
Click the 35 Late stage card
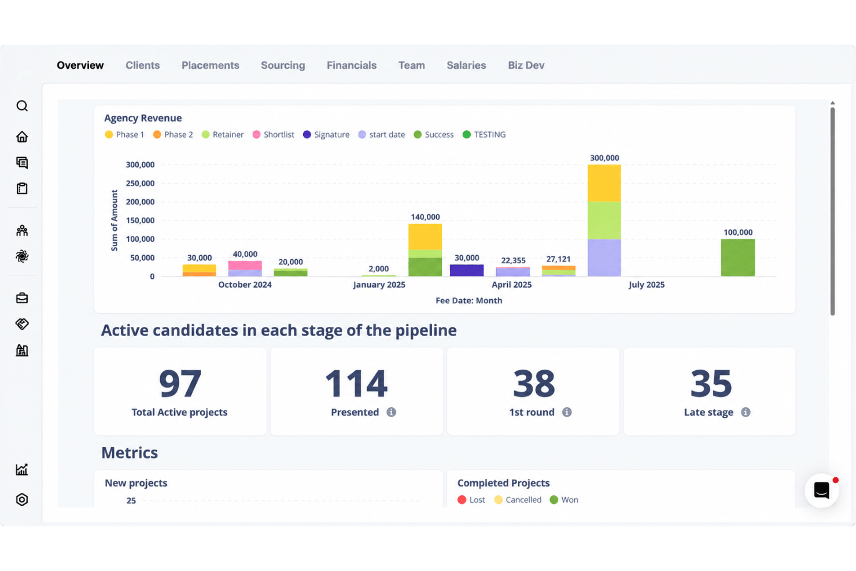(710, 391)
